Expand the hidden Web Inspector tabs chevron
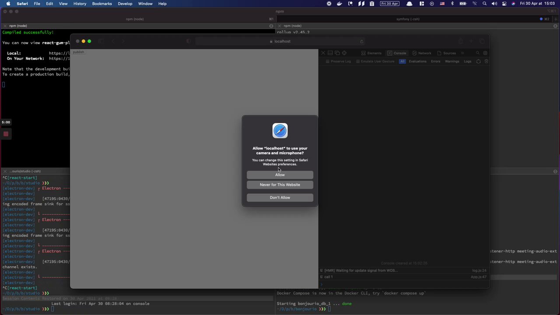Image resolution: width=560 pixels, height=315 pixels. [x=462, y=53]
